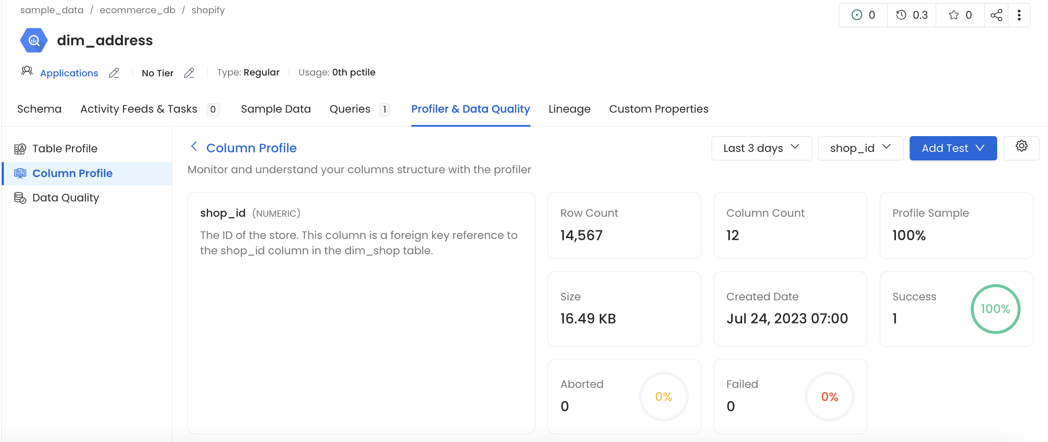1048x442 pixels.
Task: Edit tier with pencil icon beside No Tier
Action: click(189, 73)
